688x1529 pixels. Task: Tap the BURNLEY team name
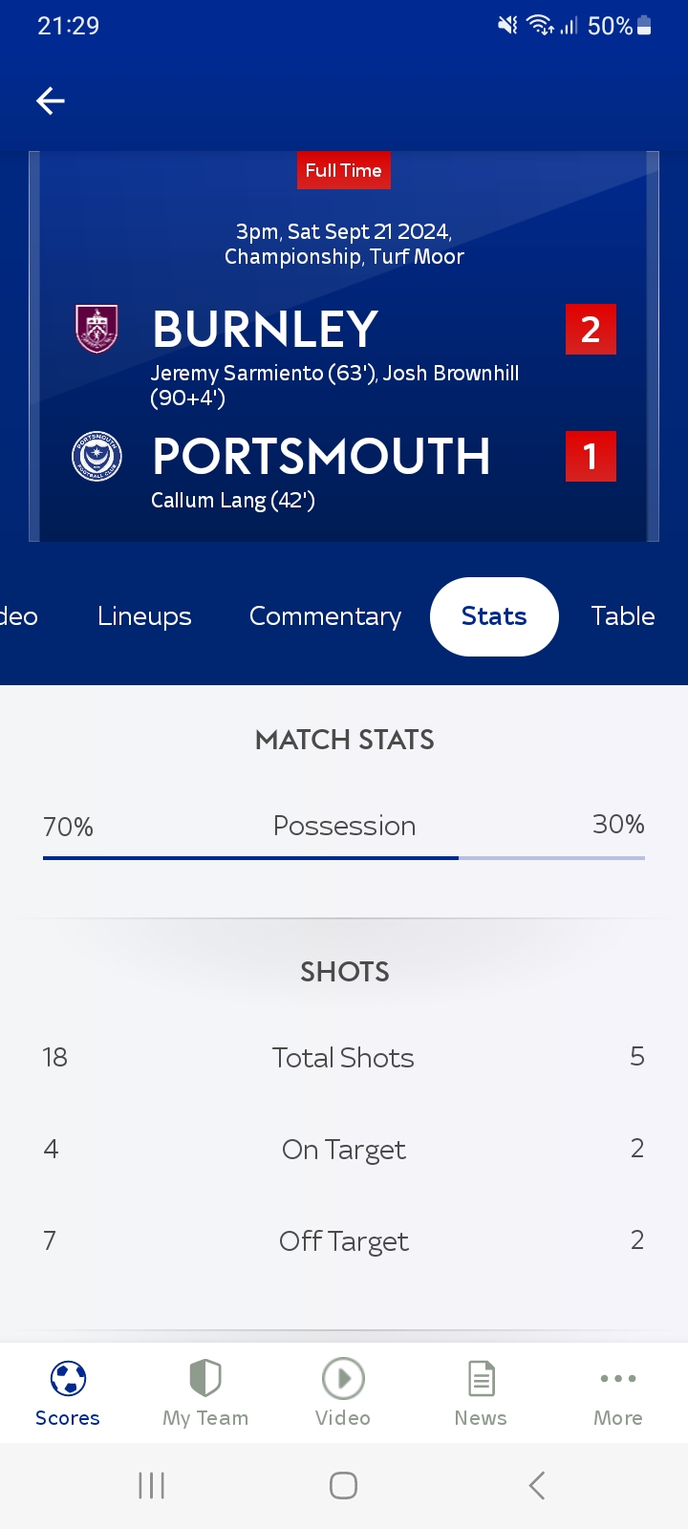point(266,330)
